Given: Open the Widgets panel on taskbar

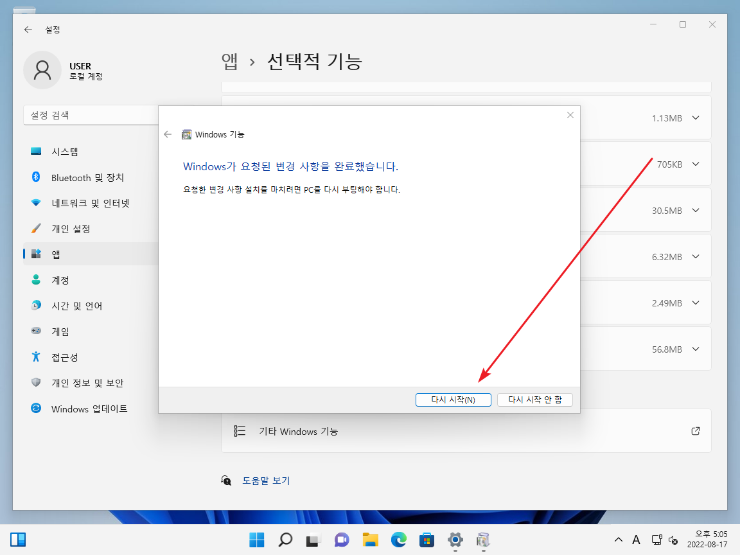Looking at the screenshot, I should point(18,540).
